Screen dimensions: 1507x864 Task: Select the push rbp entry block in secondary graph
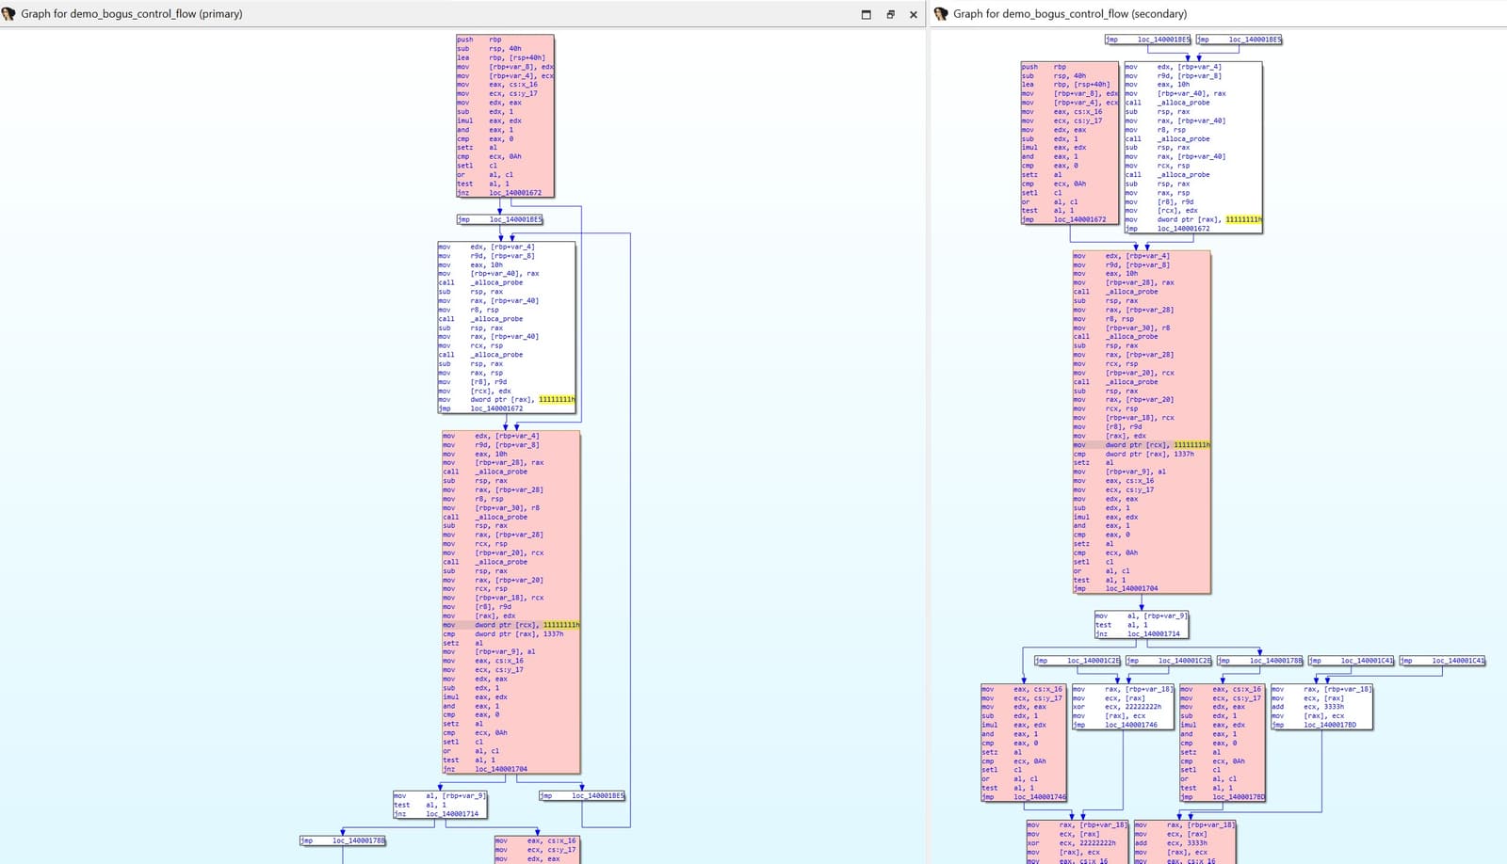click(x=1070, y=143)
